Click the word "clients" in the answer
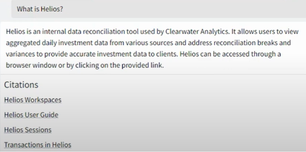The image size is (306, 152). 167,54
